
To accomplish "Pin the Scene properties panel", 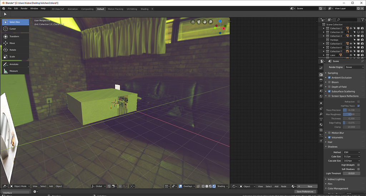I will point(362,61).
